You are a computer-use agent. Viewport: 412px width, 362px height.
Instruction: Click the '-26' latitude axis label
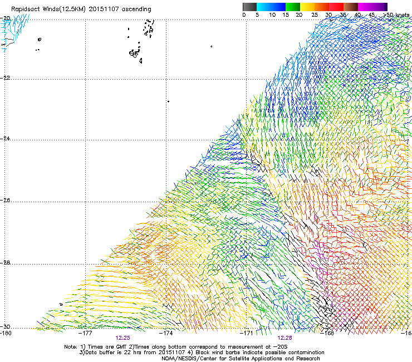[5, 200]
